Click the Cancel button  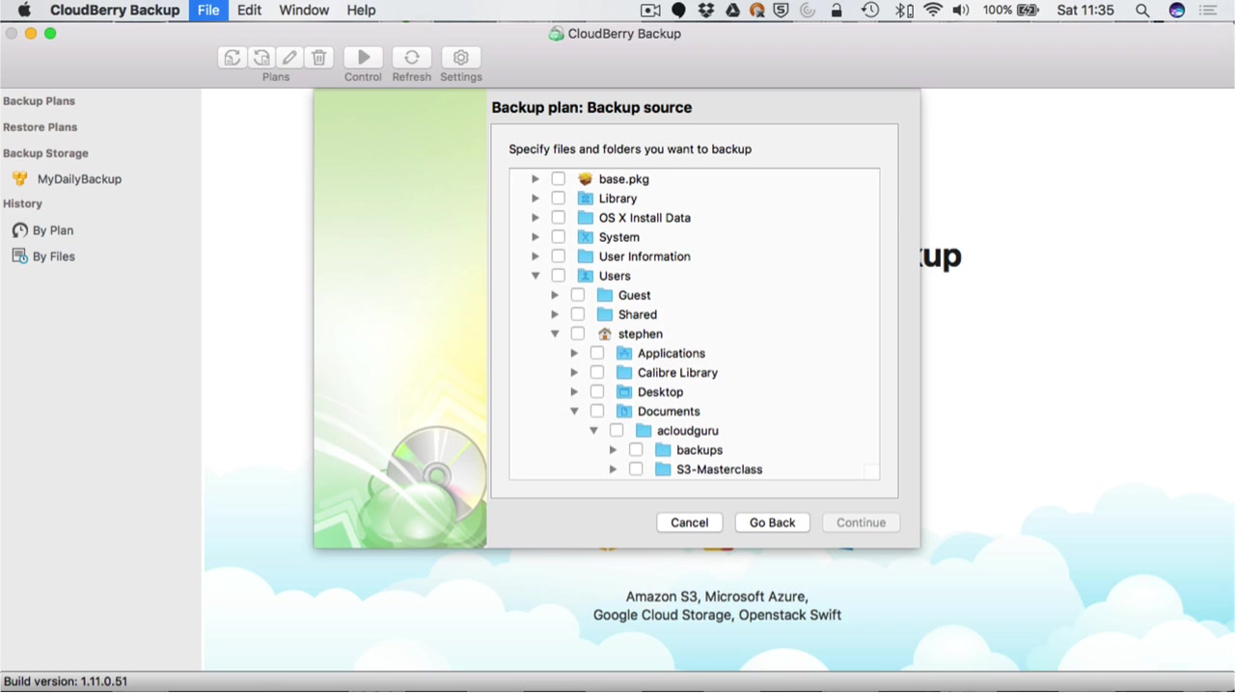point(690,522)
